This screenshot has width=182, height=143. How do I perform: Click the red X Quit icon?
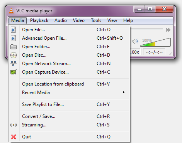tap(14, 137)
